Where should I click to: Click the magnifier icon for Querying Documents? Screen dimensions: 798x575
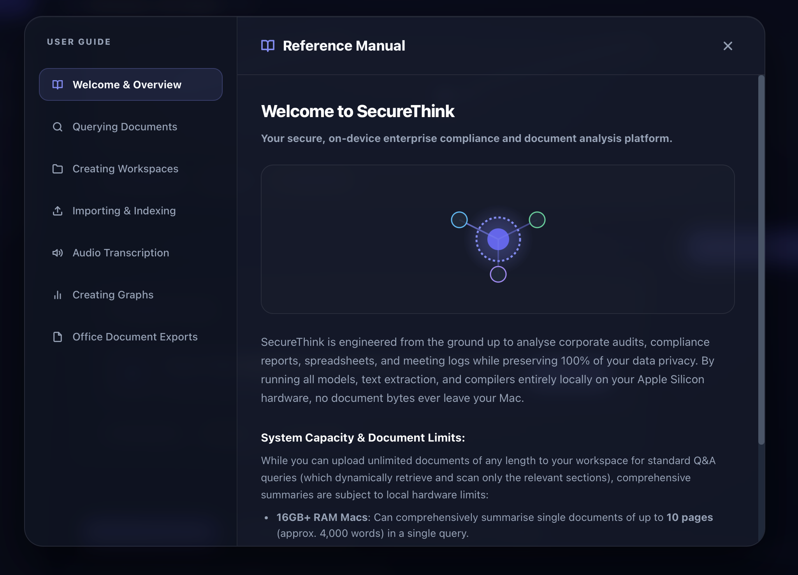pos(58,127)
